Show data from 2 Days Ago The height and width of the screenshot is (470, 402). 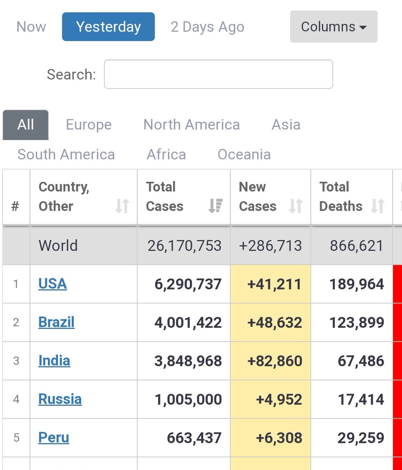207,26
